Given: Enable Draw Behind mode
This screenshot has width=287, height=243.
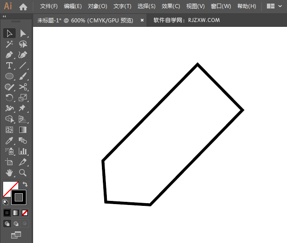Looking at the screenshot, I should [x=16, y=224].
